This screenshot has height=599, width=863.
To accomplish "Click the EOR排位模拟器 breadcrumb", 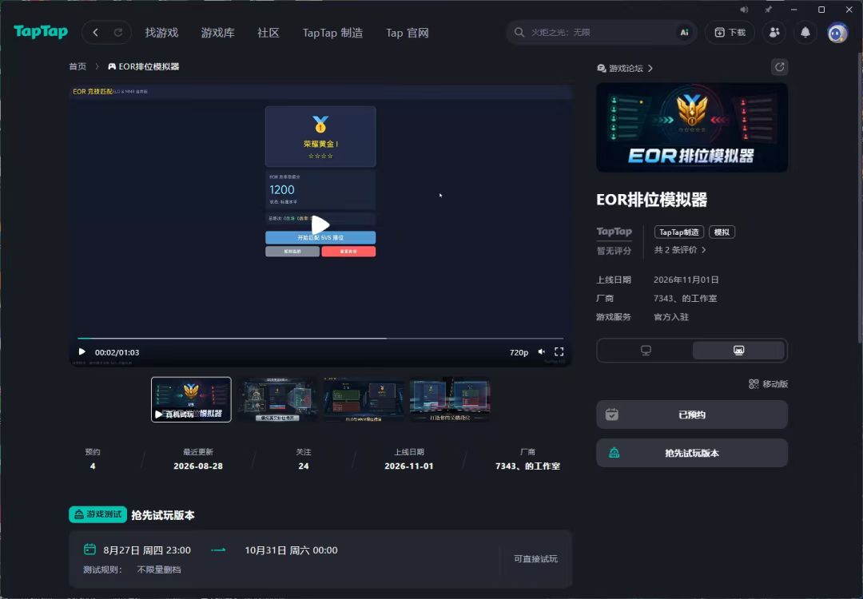I will pyautogui.click(x=144, y=66).
